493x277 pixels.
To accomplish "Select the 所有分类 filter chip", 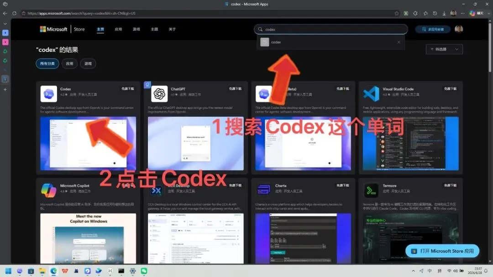I will [47, 63].
